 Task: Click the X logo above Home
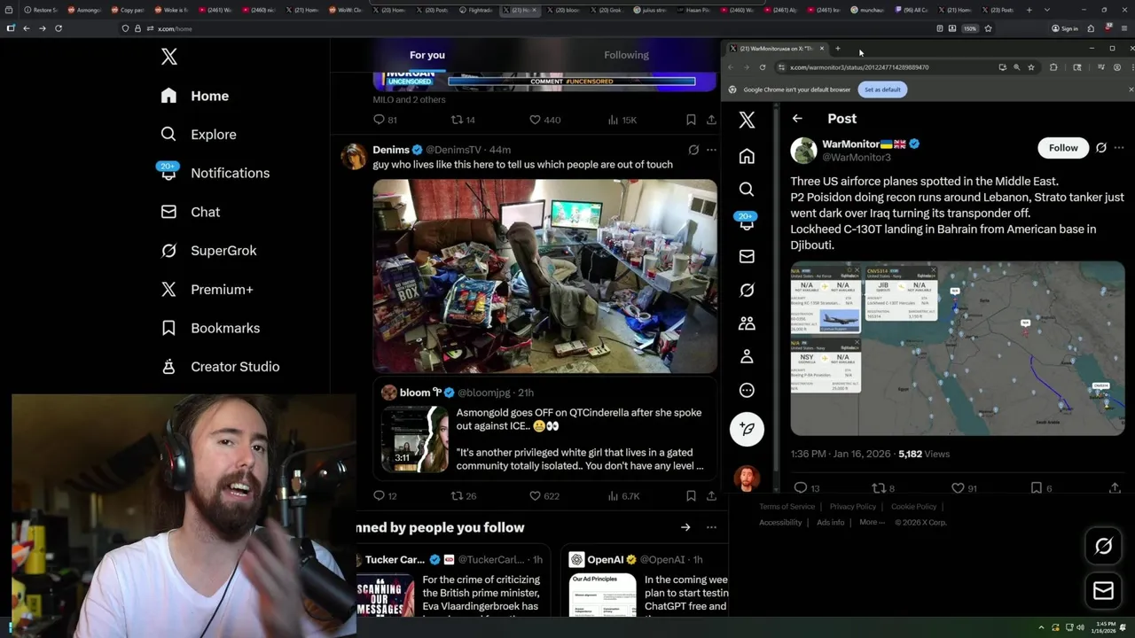click(x=169, y=57)
